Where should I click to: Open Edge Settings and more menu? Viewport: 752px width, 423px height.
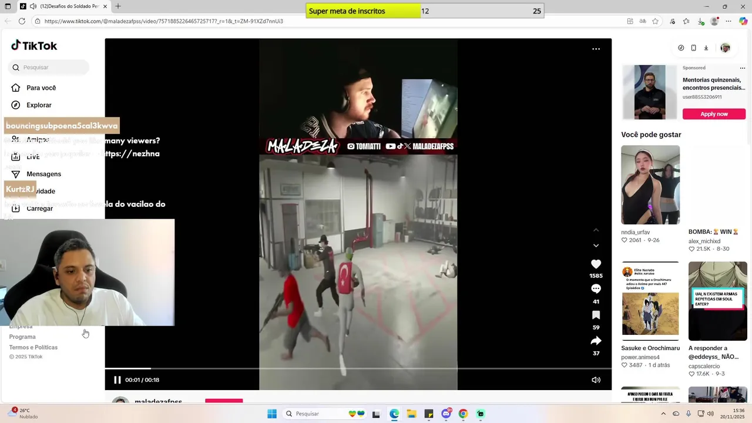pos(728,21)
